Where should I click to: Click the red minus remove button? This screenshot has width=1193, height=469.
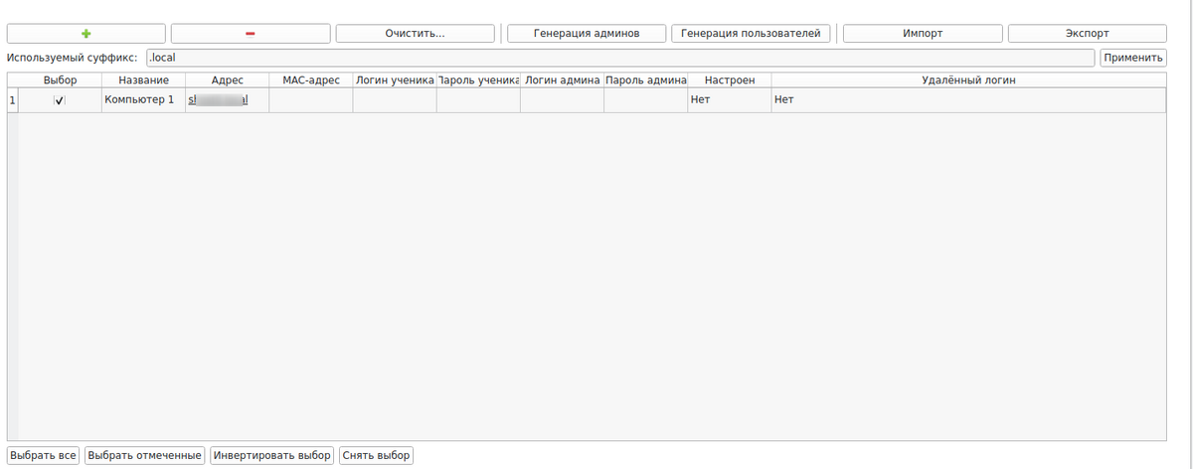[x=251, y=34]
